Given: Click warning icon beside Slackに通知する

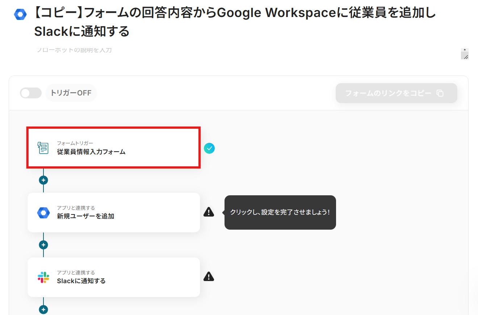Looking at the screenshot, I should pyautogui.click(x=209, y=277).
